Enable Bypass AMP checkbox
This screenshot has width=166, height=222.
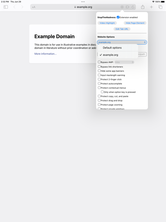pos(99,62)
